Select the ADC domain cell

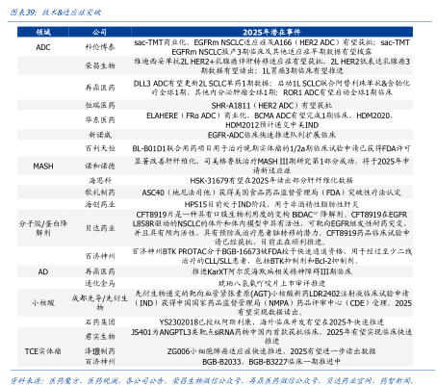click(x=43, y=47)
